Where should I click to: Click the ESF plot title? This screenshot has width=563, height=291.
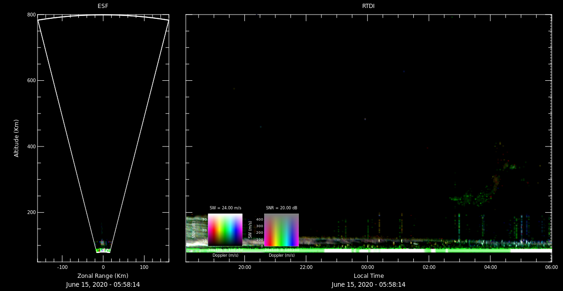pos(103,6)
